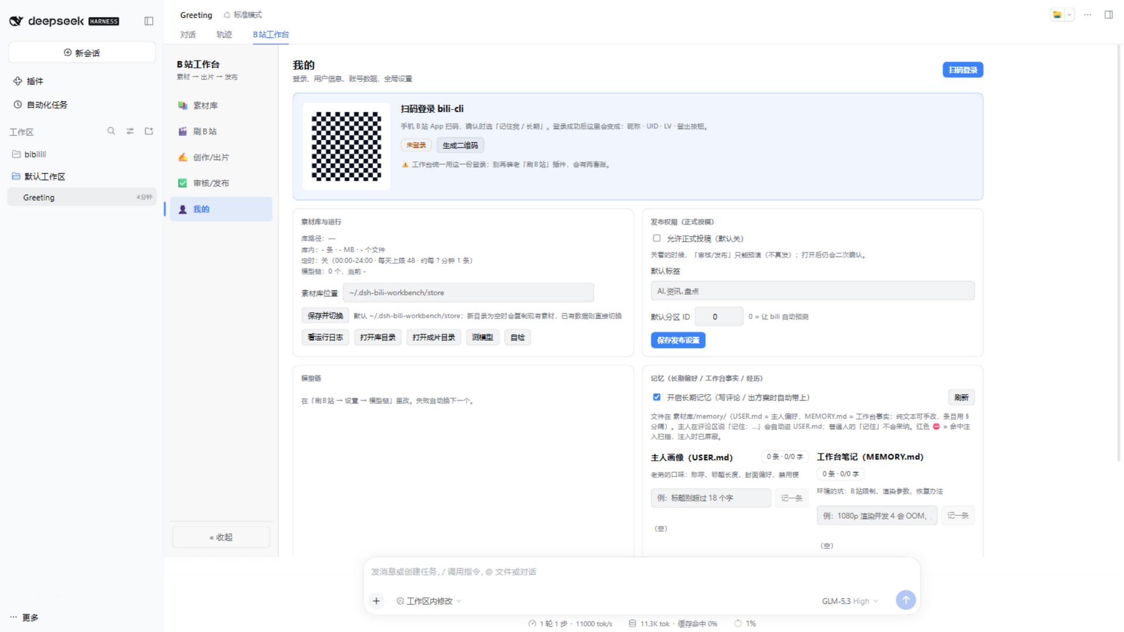This screenshot has height=632, width=1124.
Task: Start a 新会话
Action: [x=82, y=53]
